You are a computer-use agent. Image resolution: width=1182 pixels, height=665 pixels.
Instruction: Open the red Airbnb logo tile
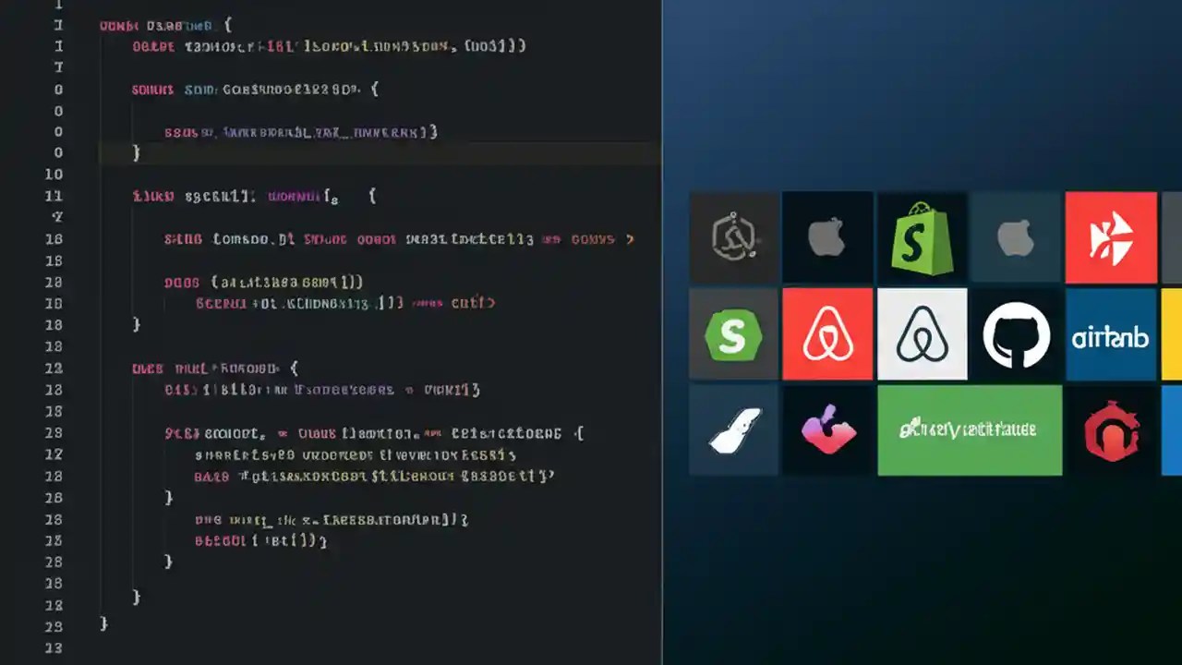coord(827,334)
